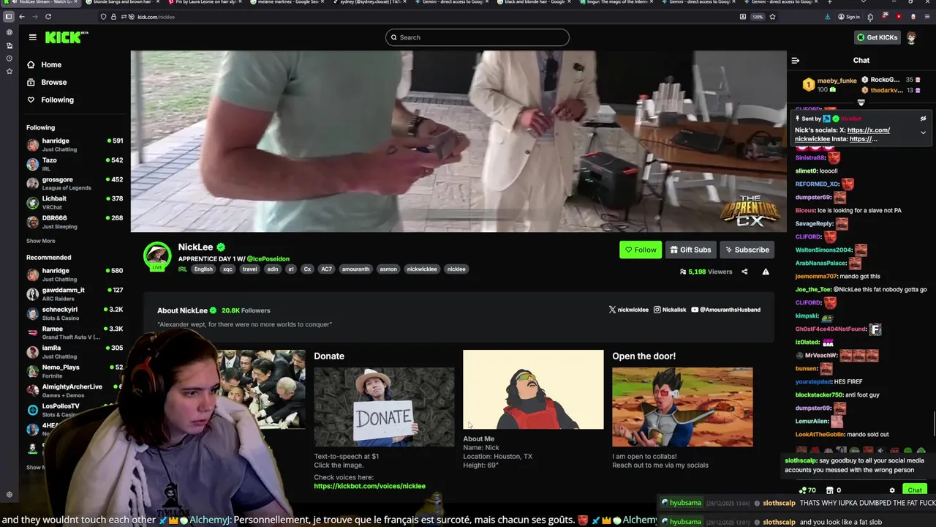Subscribe to NickLee channel
The height and width of the screenshot is (527, 936).
[747, 250]
